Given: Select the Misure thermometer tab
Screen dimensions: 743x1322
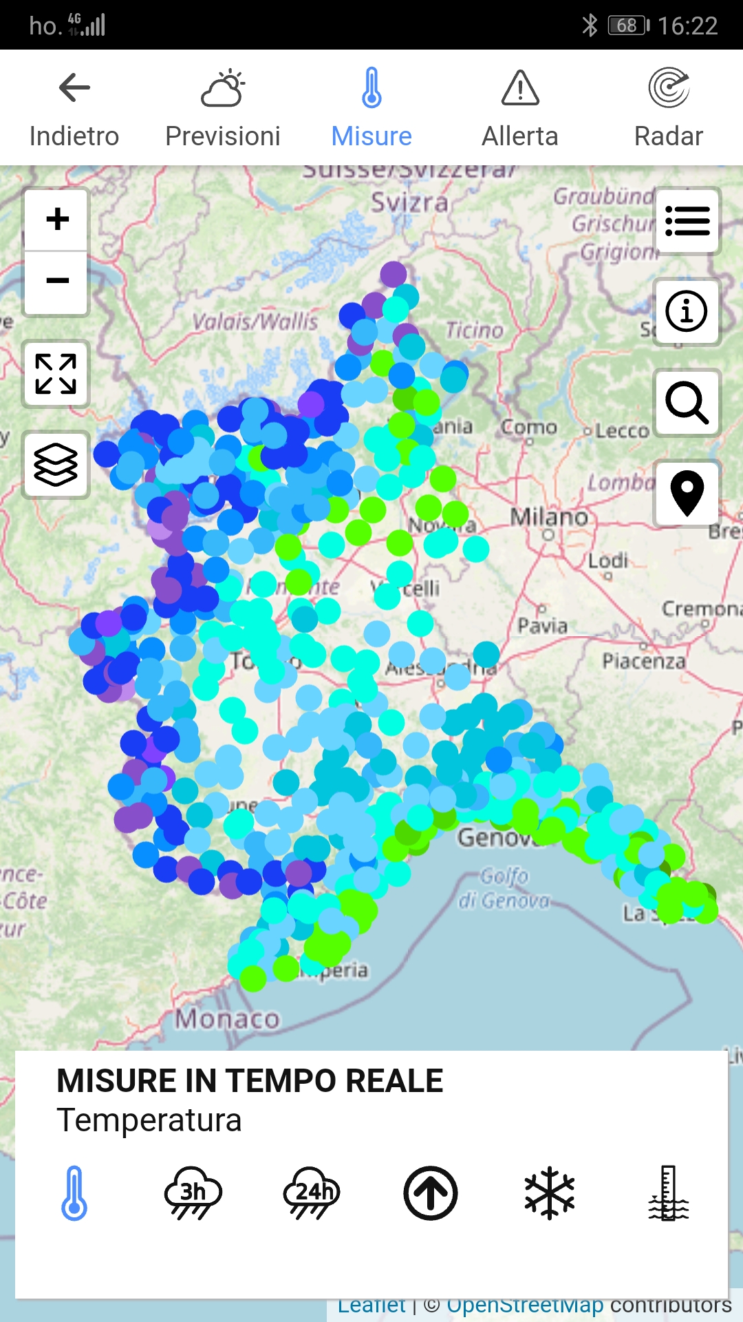Looking at the screenshot, I should [x=371, y=109].
